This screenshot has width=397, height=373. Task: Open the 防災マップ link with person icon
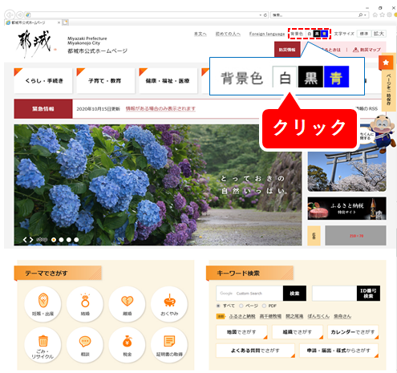tap(367, 50)
